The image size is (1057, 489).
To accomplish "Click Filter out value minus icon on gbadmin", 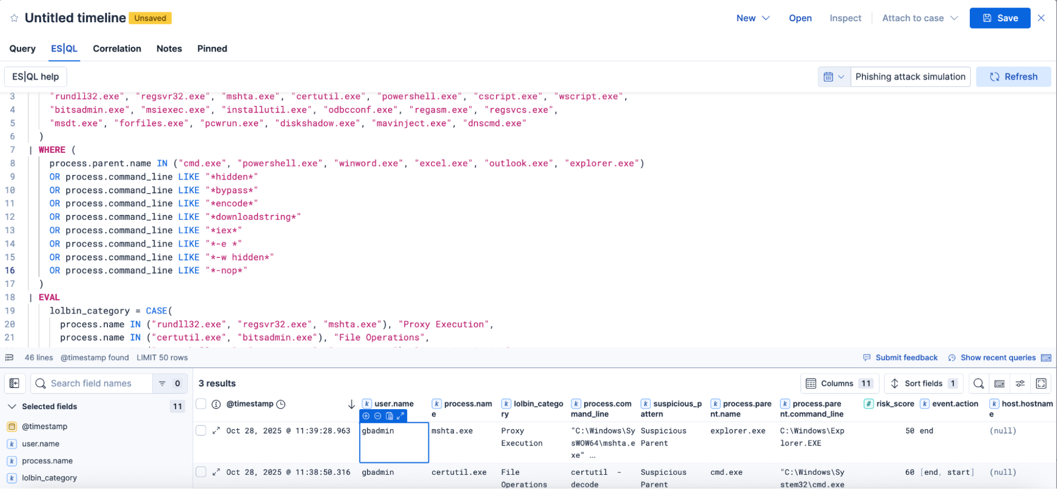I will coord(378,416).
